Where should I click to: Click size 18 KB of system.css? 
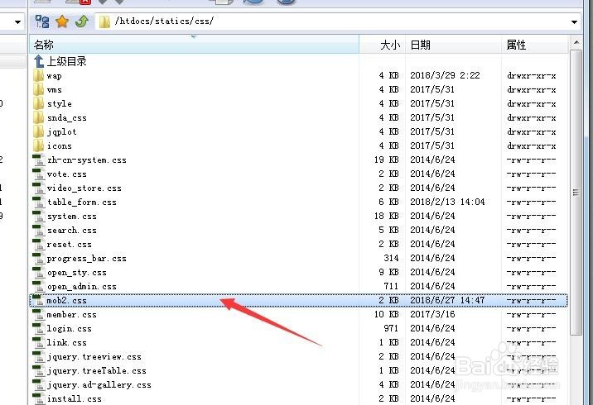(x=387, y=217)
